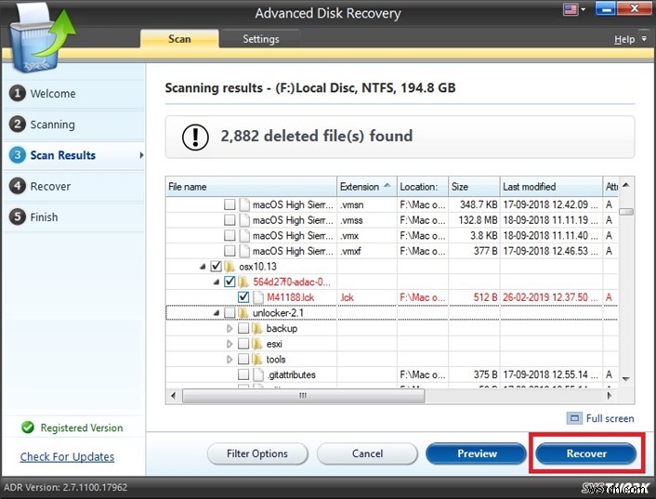Click the vertical scrollbar thumb
The width and height of the screenshot is (656, 499).
click(626, 211)
